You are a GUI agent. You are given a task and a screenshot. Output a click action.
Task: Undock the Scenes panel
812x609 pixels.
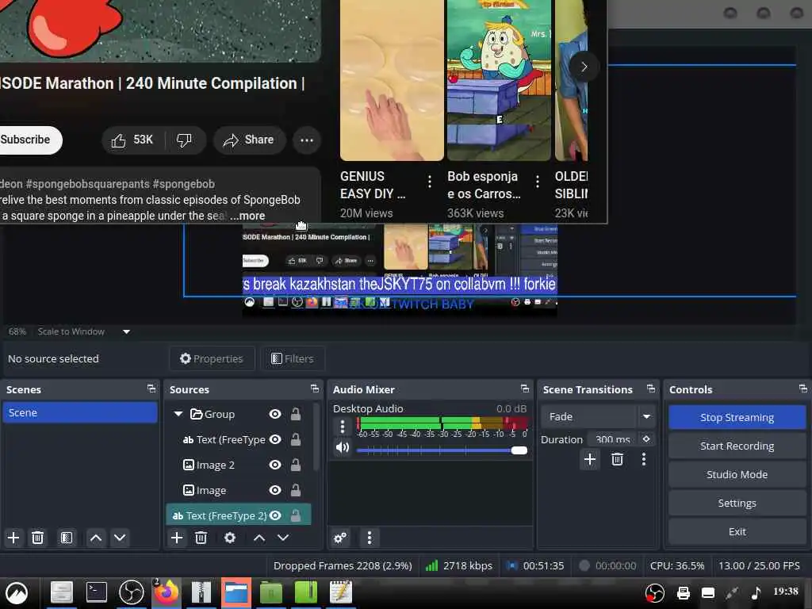click(151, 389)
